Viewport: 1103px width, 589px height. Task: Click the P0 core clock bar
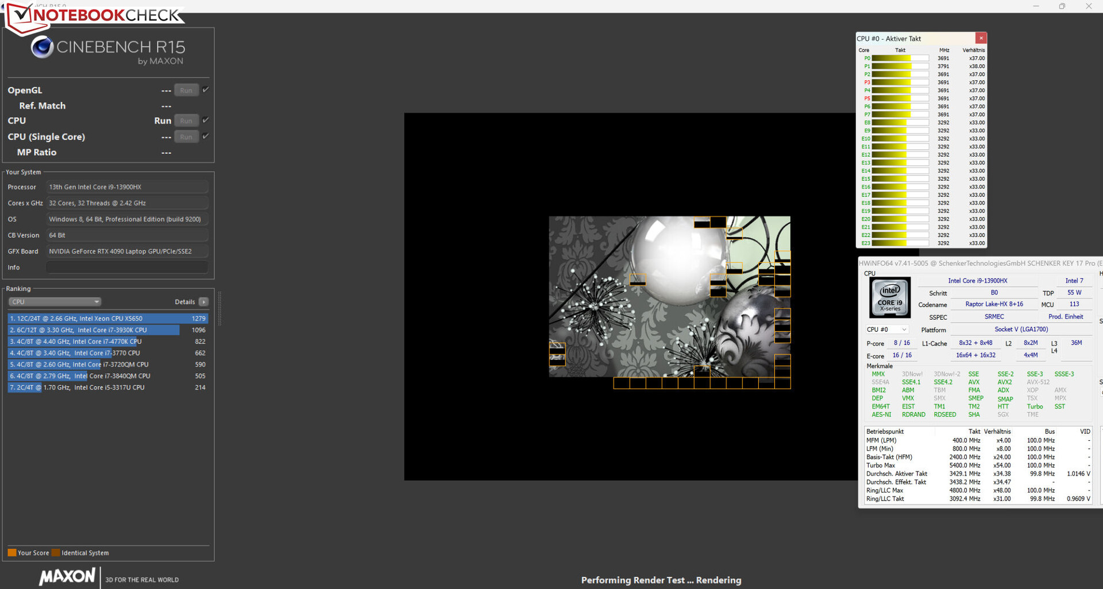(x=900, y=59)
